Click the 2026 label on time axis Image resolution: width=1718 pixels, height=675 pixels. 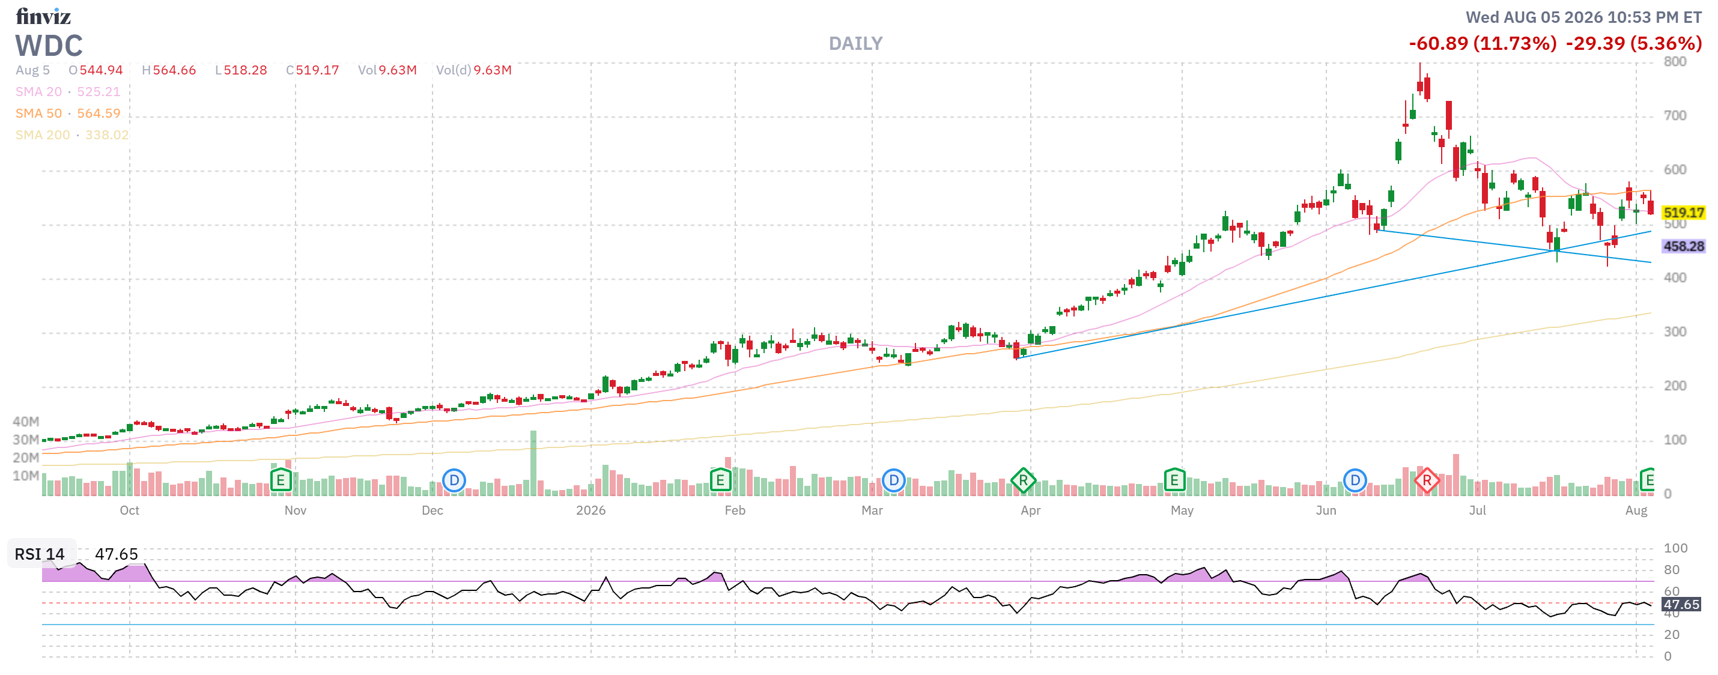591,510
